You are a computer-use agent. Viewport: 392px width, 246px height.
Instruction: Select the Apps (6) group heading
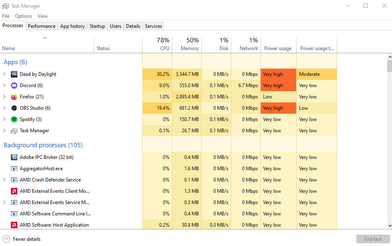(15, 62)
